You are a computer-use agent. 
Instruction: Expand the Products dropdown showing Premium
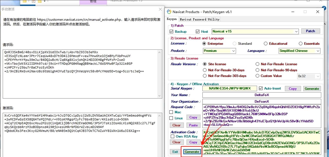(x=233, y=51)
